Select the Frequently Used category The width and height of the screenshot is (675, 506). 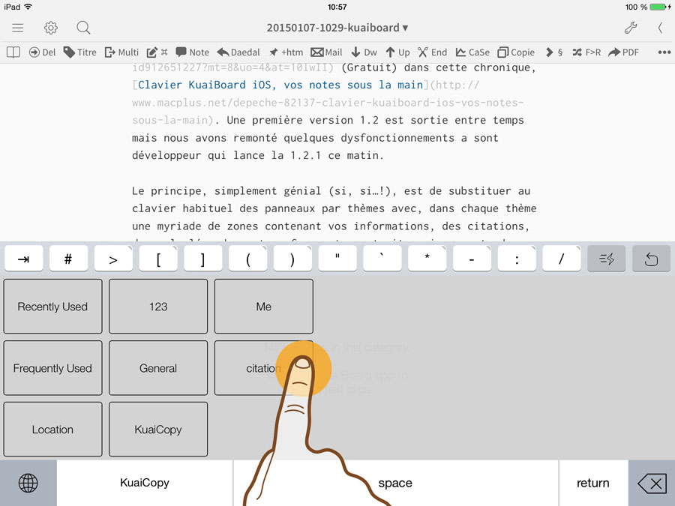coord(53,368)
